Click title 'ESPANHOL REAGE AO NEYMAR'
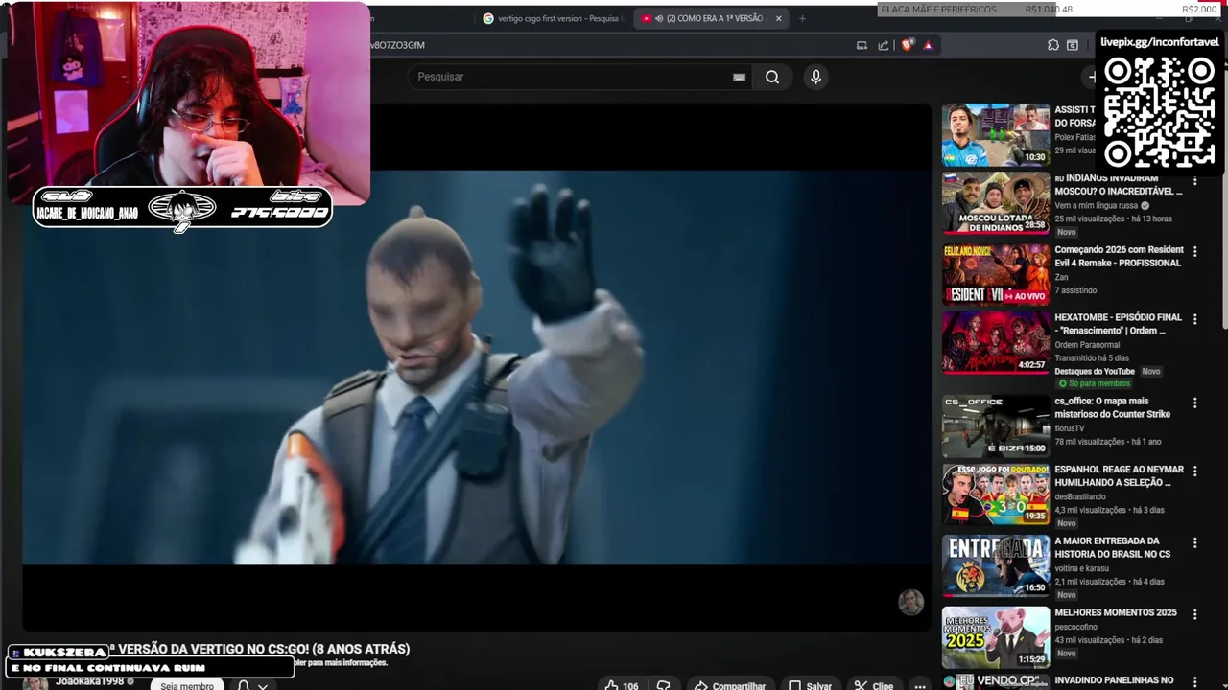 point(1119,476)
